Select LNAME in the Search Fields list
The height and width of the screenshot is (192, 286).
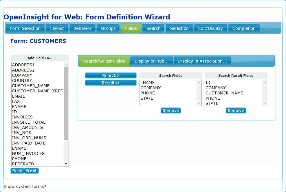(168, 83)
